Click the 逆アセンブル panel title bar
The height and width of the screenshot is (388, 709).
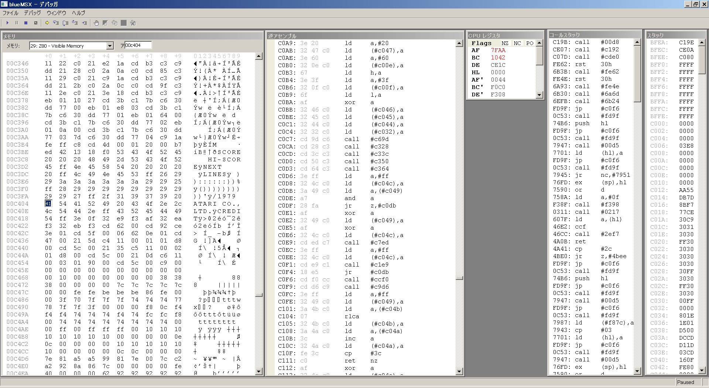coord(365,36)
